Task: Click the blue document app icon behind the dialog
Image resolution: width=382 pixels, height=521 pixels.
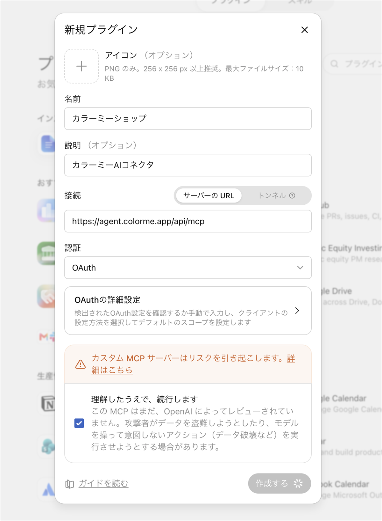Action: (x=48, y=144)
